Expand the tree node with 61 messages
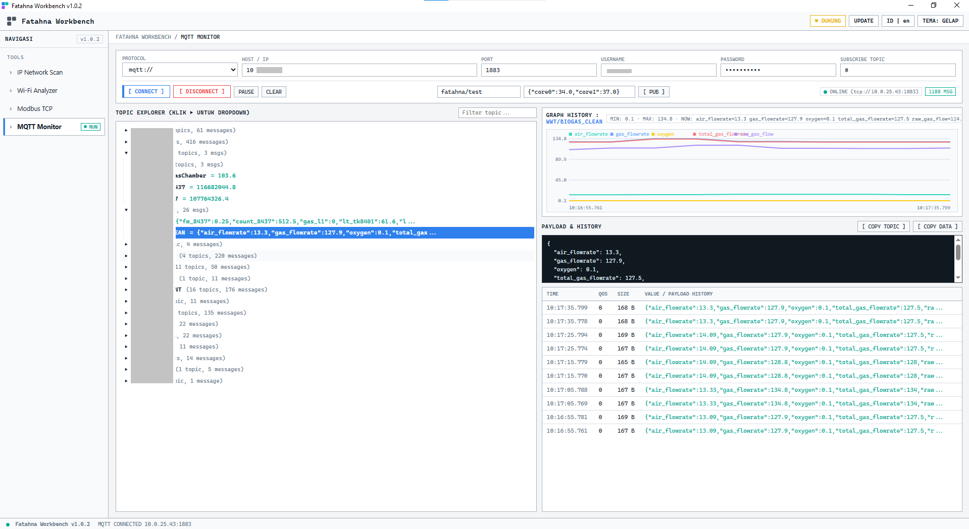The height and width of the screenshot is (529, 969). [126, 131]
